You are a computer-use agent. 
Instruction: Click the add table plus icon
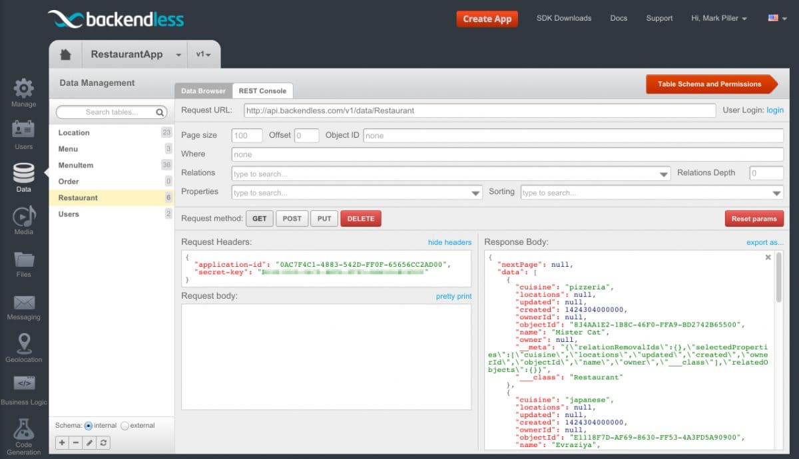point(62,442)
